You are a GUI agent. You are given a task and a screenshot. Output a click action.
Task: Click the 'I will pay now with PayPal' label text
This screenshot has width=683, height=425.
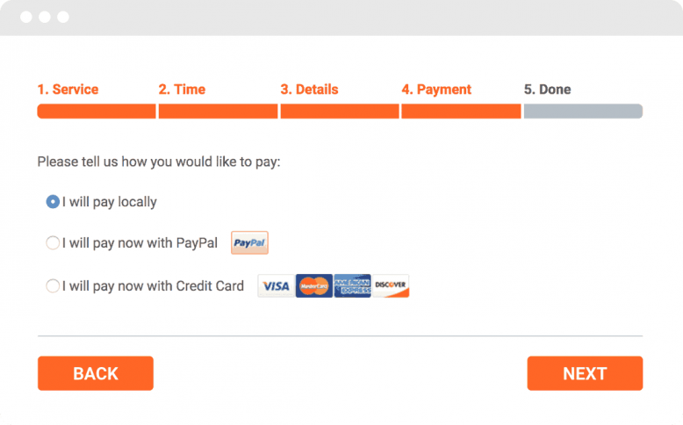click(140, 243)
